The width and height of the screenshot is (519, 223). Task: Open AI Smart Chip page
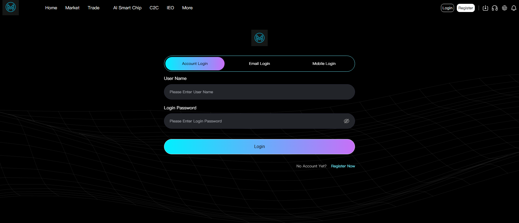(127, 8)
